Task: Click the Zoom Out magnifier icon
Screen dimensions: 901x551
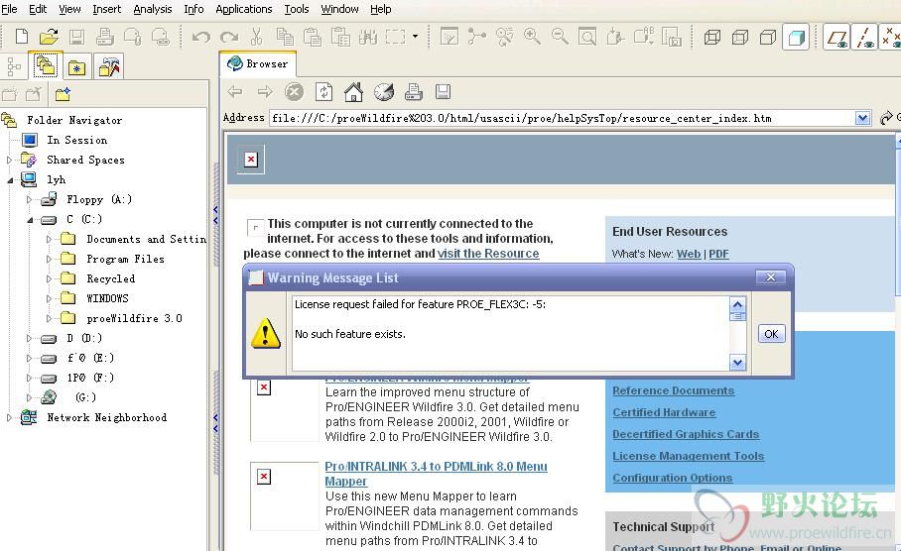Action: coord(560,37)
